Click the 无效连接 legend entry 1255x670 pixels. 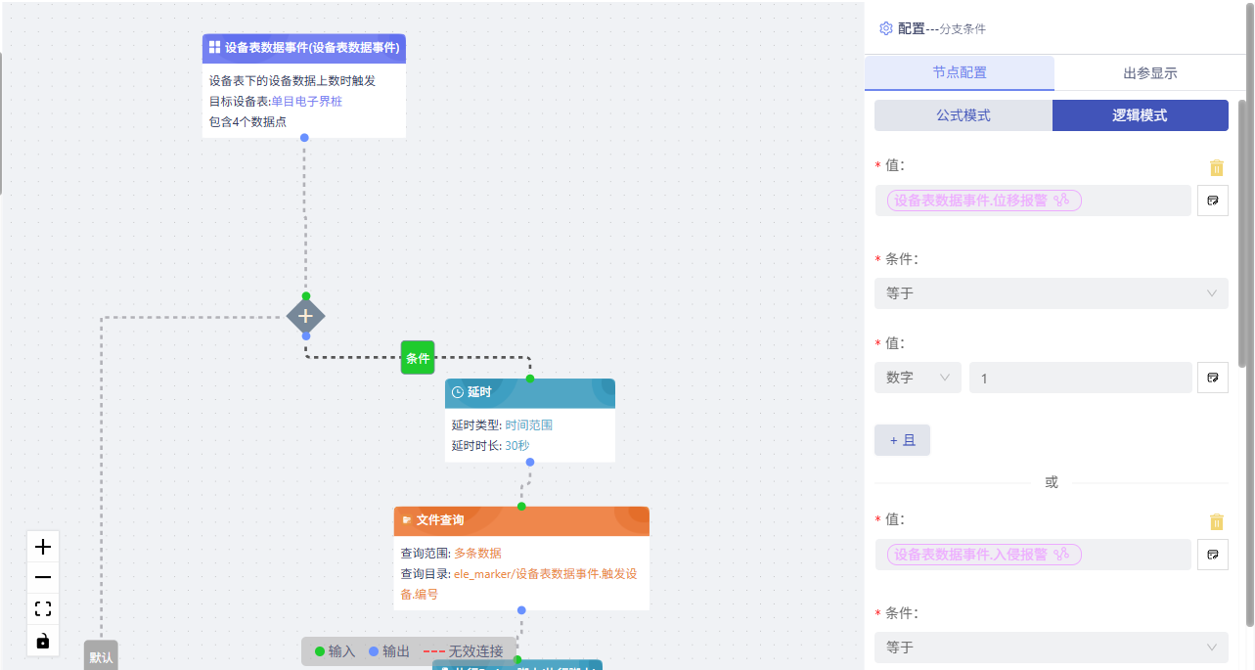tap(464, 651)
